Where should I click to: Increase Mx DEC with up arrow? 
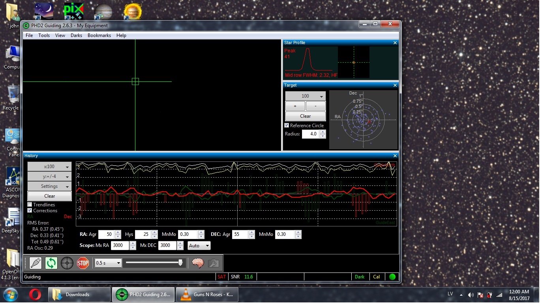coord(180,243)
